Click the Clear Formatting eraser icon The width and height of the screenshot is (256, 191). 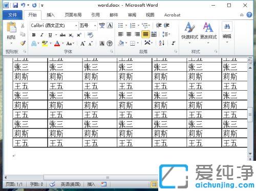coord(90,35)
